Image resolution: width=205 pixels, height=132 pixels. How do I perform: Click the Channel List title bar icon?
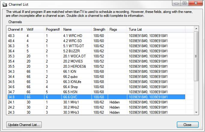coord(5,4)
